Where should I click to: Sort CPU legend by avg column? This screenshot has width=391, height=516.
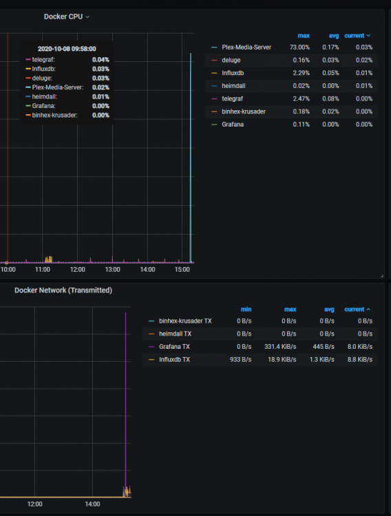(x=334, y=36)
